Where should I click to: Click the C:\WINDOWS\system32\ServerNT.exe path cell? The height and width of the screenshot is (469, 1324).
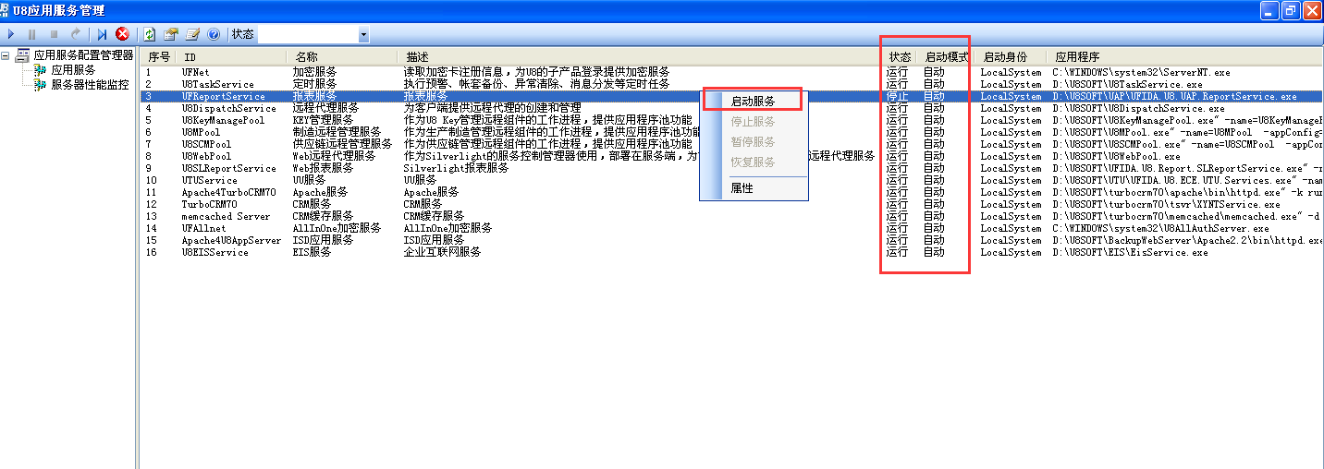[1142, 72]
